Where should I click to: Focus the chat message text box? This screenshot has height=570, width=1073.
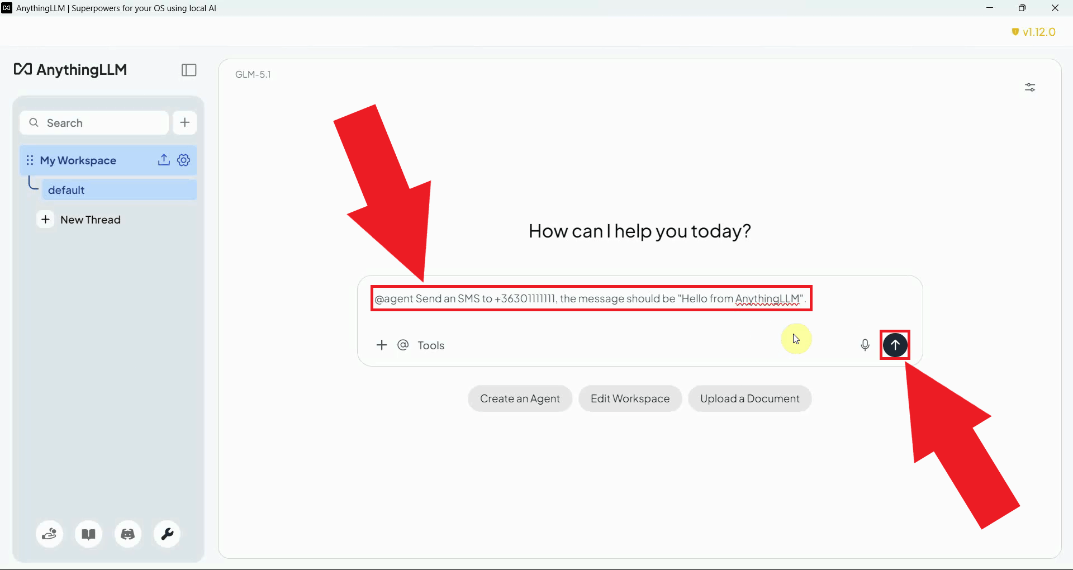click(x=591, y=298)
